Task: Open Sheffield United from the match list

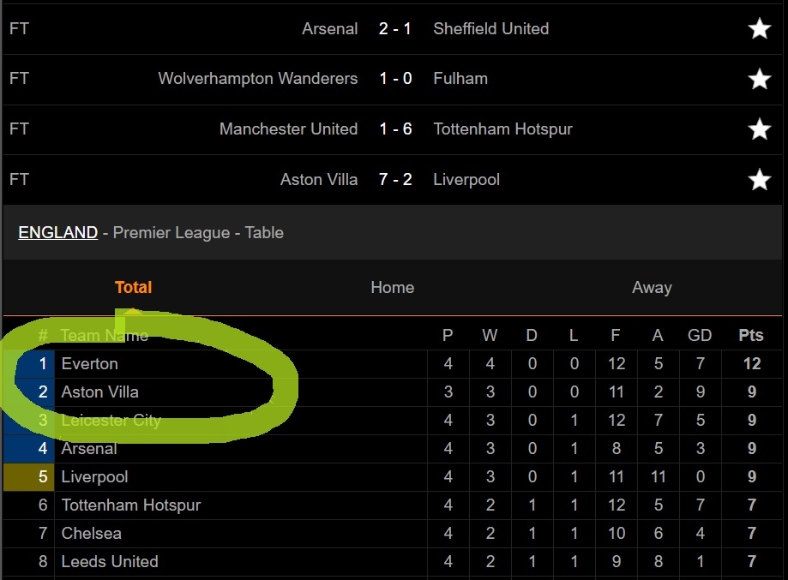Action: (490, 29)
